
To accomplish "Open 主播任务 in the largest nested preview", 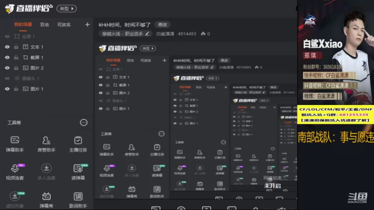I will [x=157, y=149].
